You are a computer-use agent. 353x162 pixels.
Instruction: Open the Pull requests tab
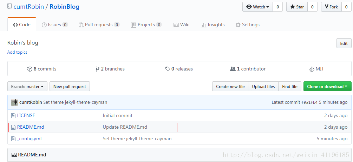[x=99, y=25]
